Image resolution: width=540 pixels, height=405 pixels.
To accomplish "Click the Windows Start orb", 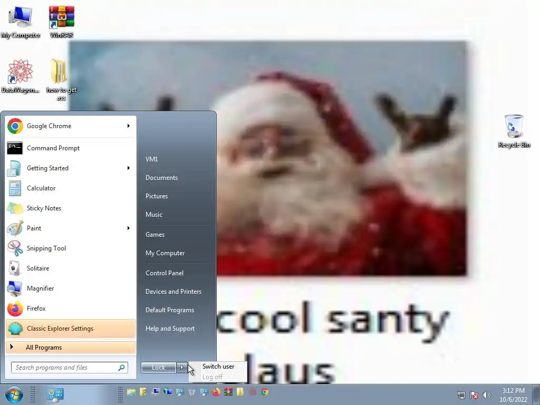I will 14,394.
